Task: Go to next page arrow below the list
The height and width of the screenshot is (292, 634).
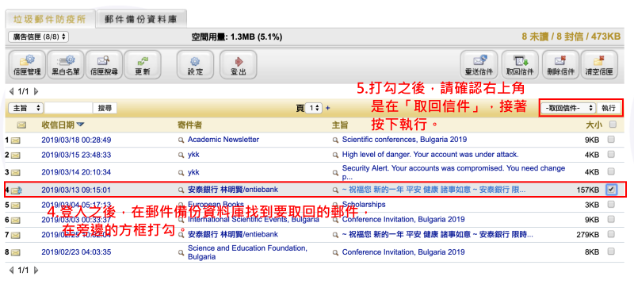Action: pos(36,270)
